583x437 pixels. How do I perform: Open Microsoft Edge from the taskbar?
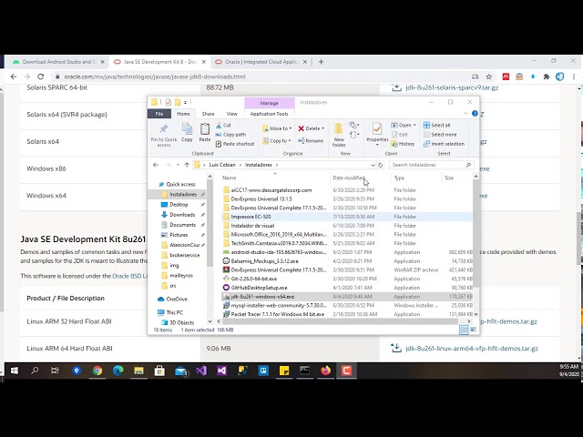[x=118, y=371]
